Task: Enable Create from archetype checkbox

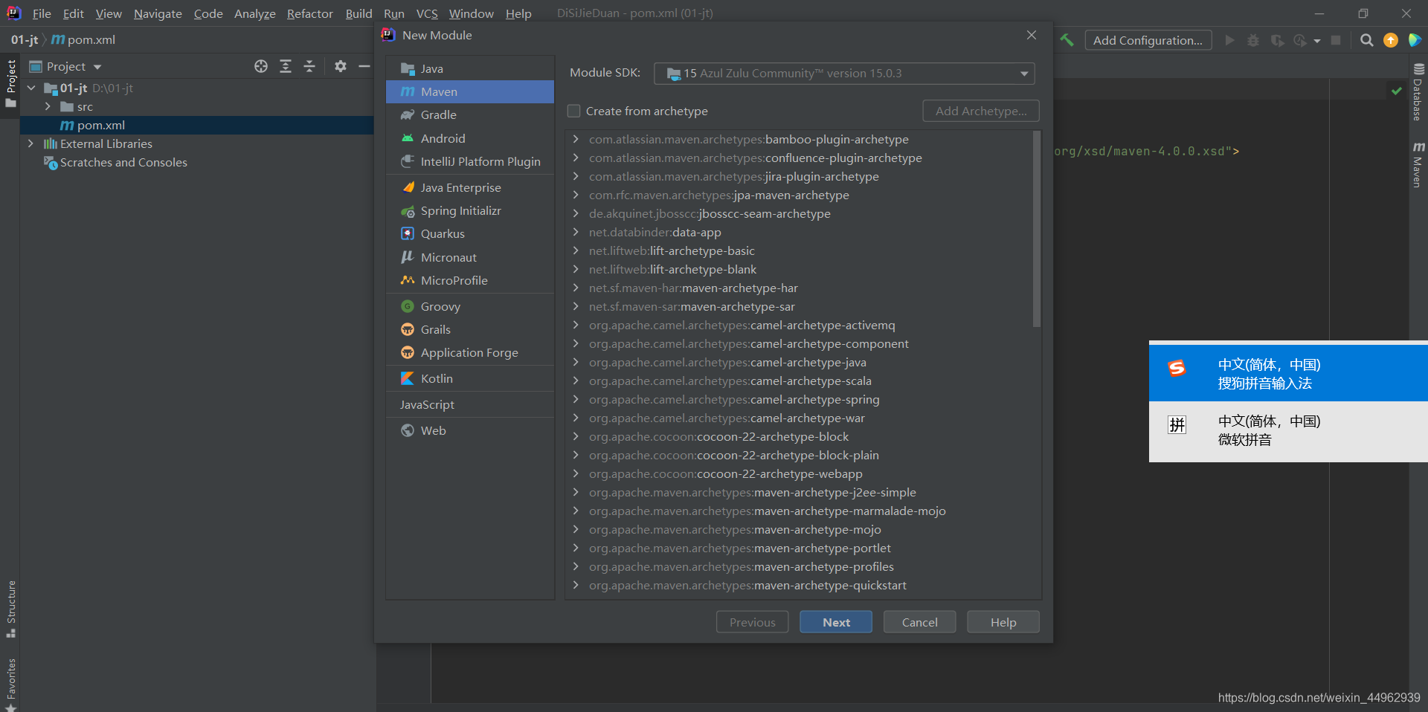Action: point(574,111)
